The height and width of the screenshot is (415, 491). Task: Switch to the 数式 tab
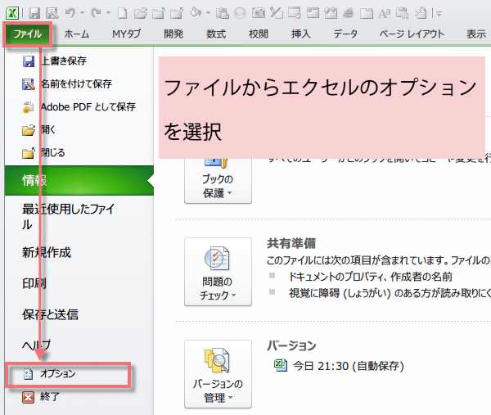coord(216,34)
